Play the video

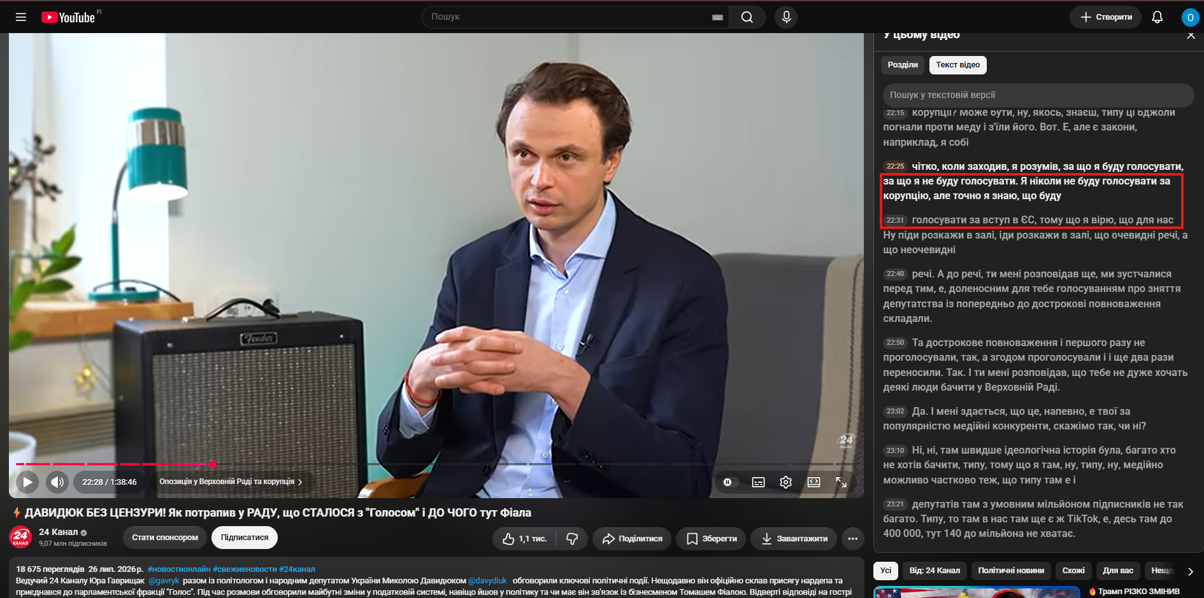point(27,482)
